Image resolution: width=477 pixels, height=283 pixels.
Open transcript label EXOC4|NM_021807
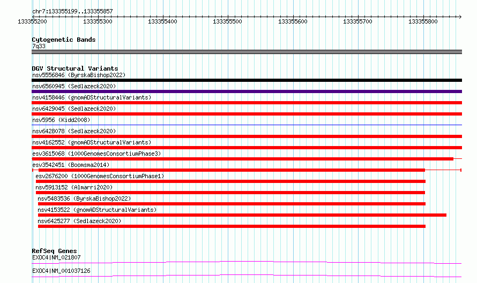[x=56, y=257]
